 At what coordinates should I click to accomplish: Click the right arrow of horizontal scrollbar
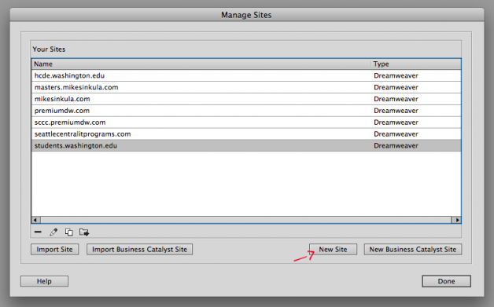coord(456,220)
